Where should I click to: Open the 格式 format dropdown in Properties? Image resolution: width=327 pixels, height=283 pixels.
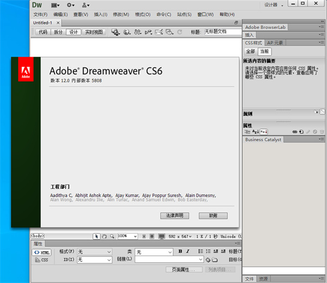(x=94, y=252)
